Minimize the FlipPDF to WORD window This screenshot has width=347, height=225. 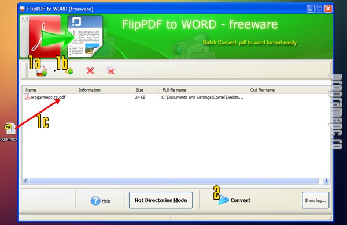(311, 9)
